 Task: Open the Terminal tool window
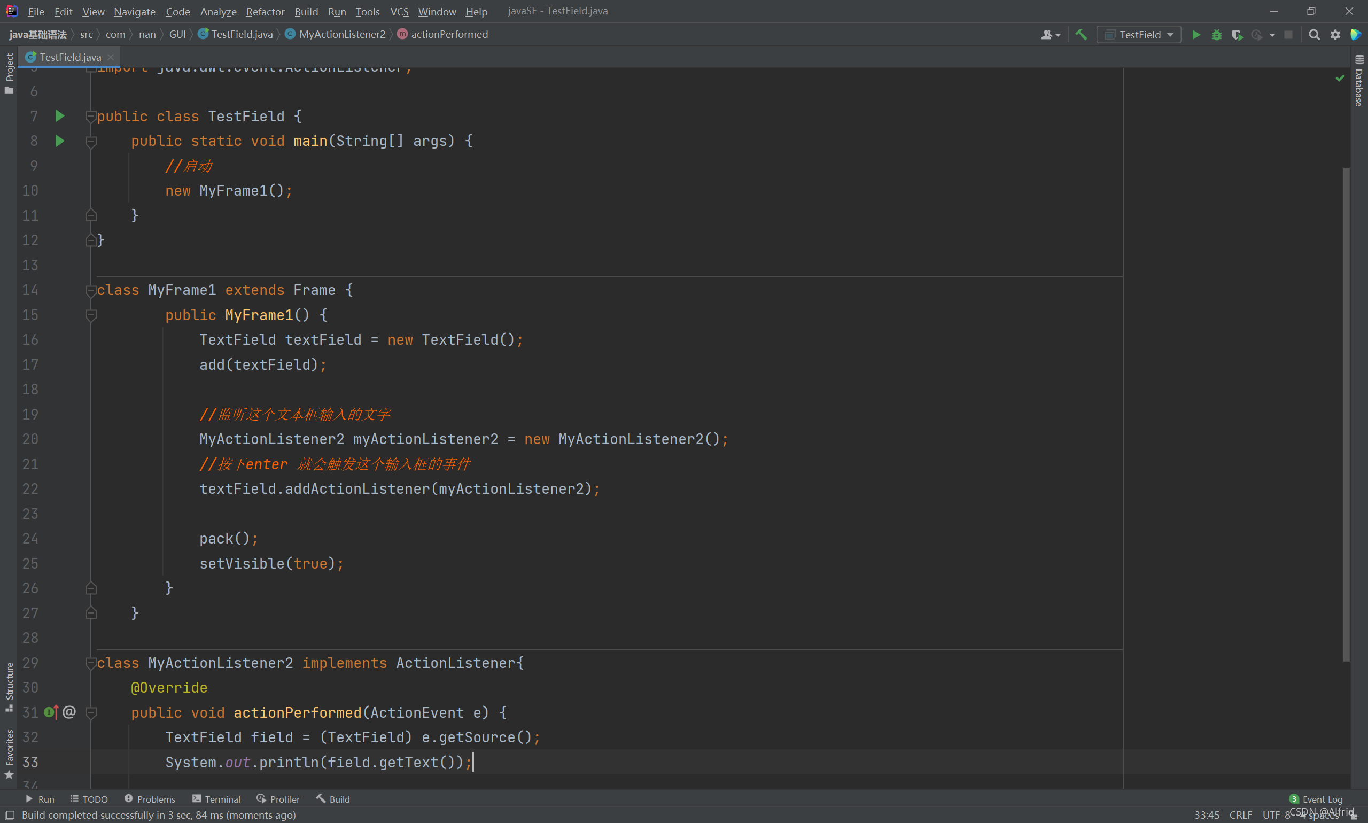click(x=216, y=799)
